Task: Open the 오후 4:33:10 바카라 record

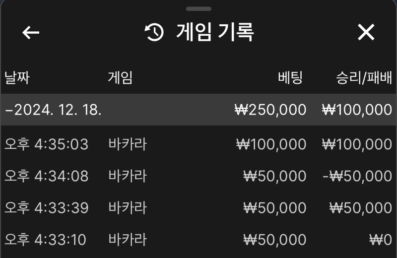Action: [198, 240]
